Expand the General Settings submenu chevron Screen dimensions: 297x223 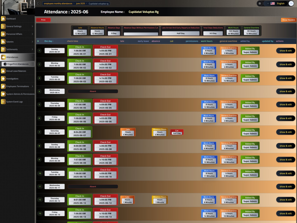pyautogui.click(x=32, y=26)
